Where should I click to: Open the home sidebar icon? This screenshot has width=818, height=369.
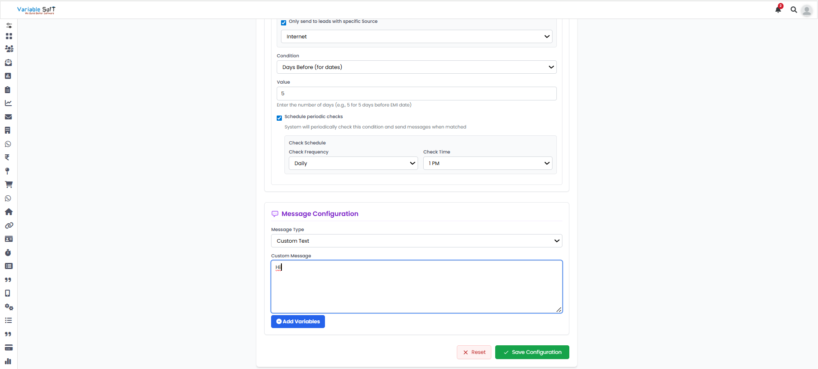click(x=9, y=212)
